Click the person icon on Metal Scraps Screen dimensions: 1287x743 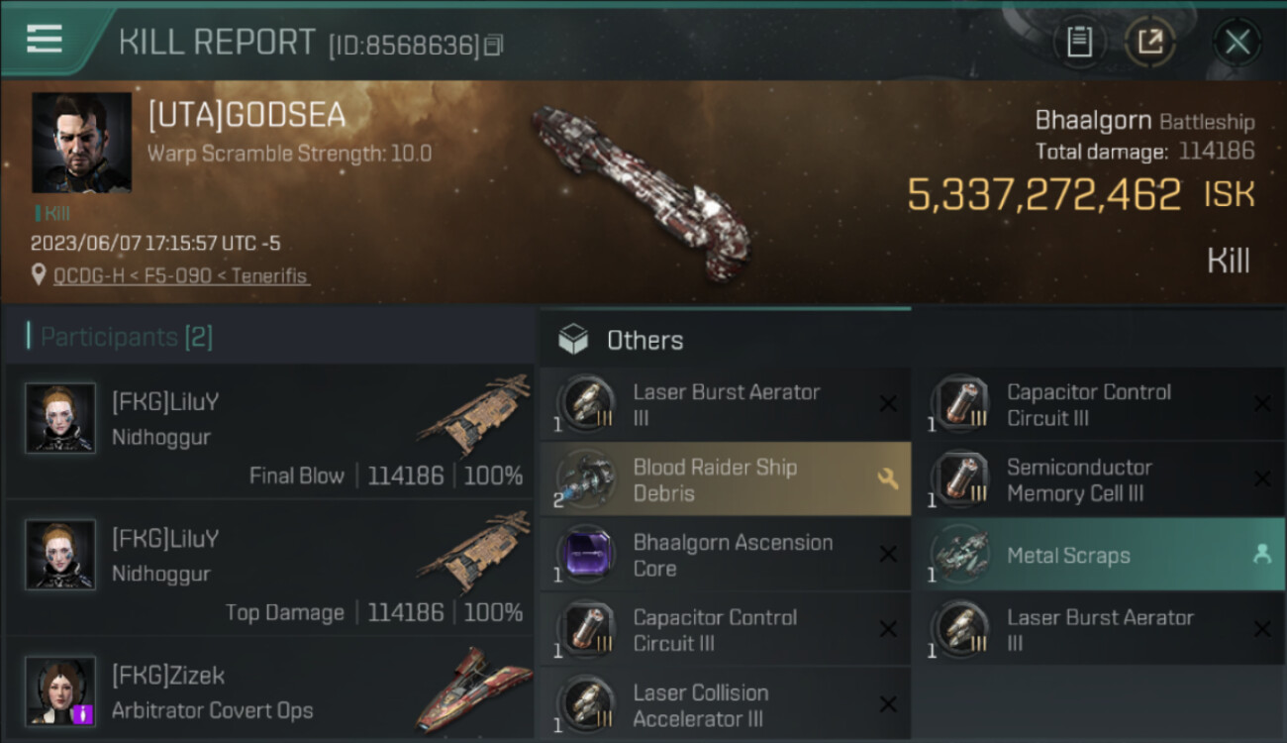pyautogui.click(x=1261, y=555)
